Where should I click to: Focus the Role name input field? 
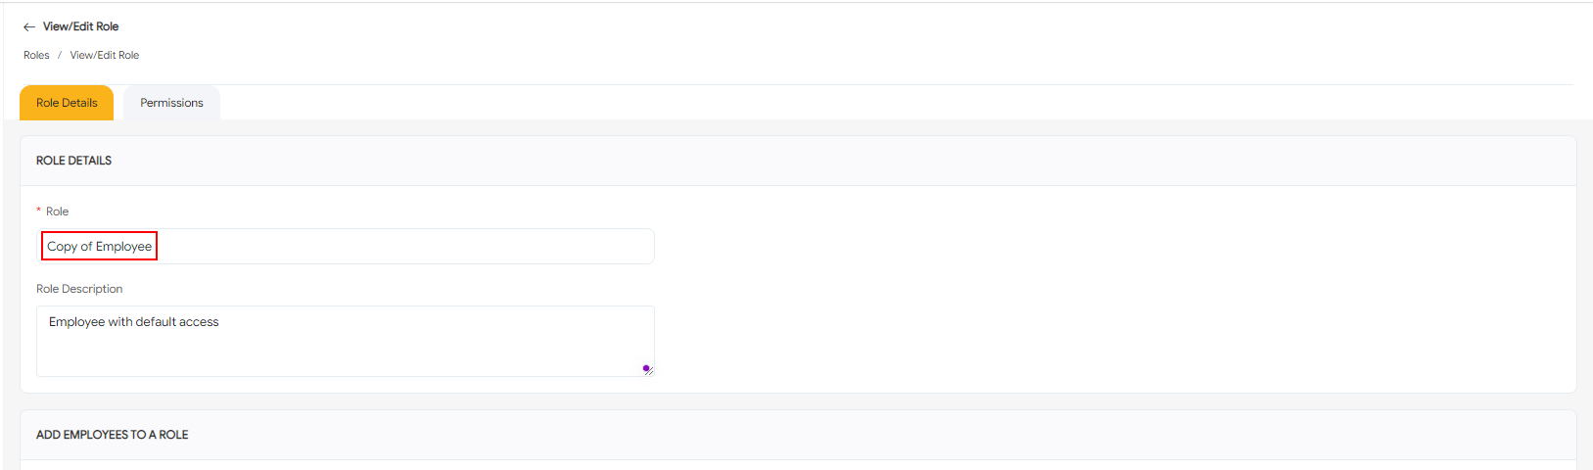pyautogui.click(x=392, y=247)
